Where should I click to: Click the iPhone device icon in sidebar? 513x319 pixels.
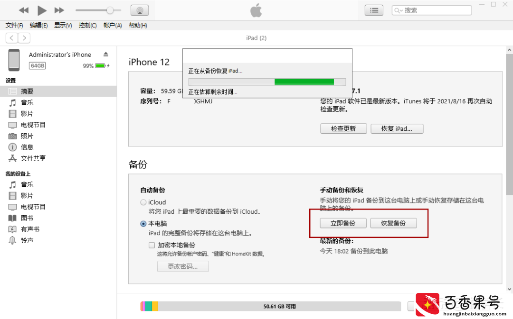(14, 60)
